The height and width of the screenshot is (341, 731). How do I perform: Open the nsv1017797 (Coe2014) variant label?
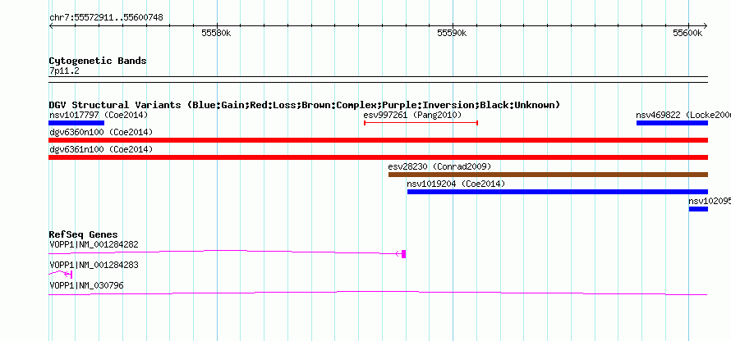tap(99, 115)
